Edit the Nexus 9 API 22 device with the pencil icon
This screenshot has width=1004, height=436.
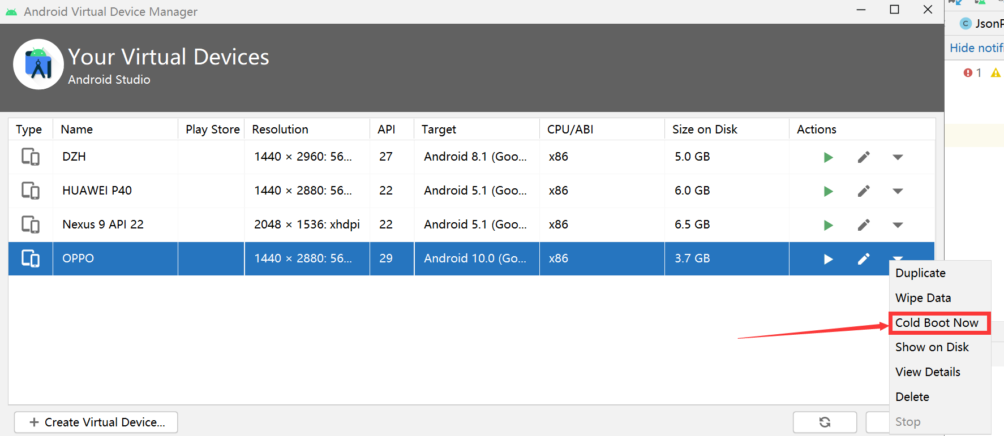point(864,225)
